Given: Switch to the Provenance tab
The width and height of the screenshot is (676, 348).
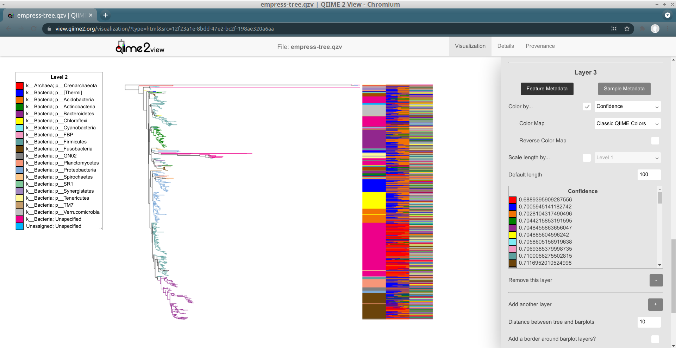Looking at the screenshot, I should [x=540, y=46].
